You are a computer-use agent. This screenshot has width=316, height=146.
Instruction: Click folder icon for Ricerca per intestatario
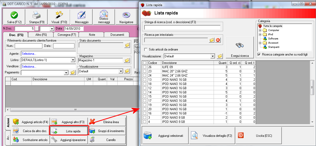pyautogui.click(x=212, y=40)
